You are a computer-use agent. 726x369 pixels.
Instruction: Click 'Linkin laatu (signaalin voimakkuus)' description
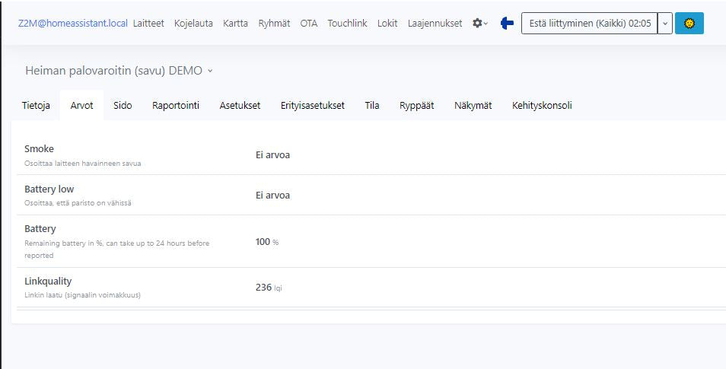82,295
